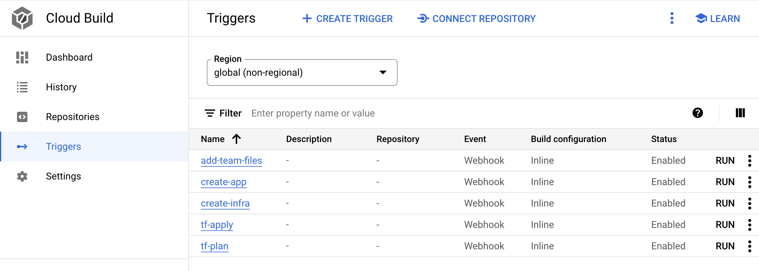This screenshot has height=271, width=759.
Task: Click the Create Trigger button
Action: [x=347, y=18]
